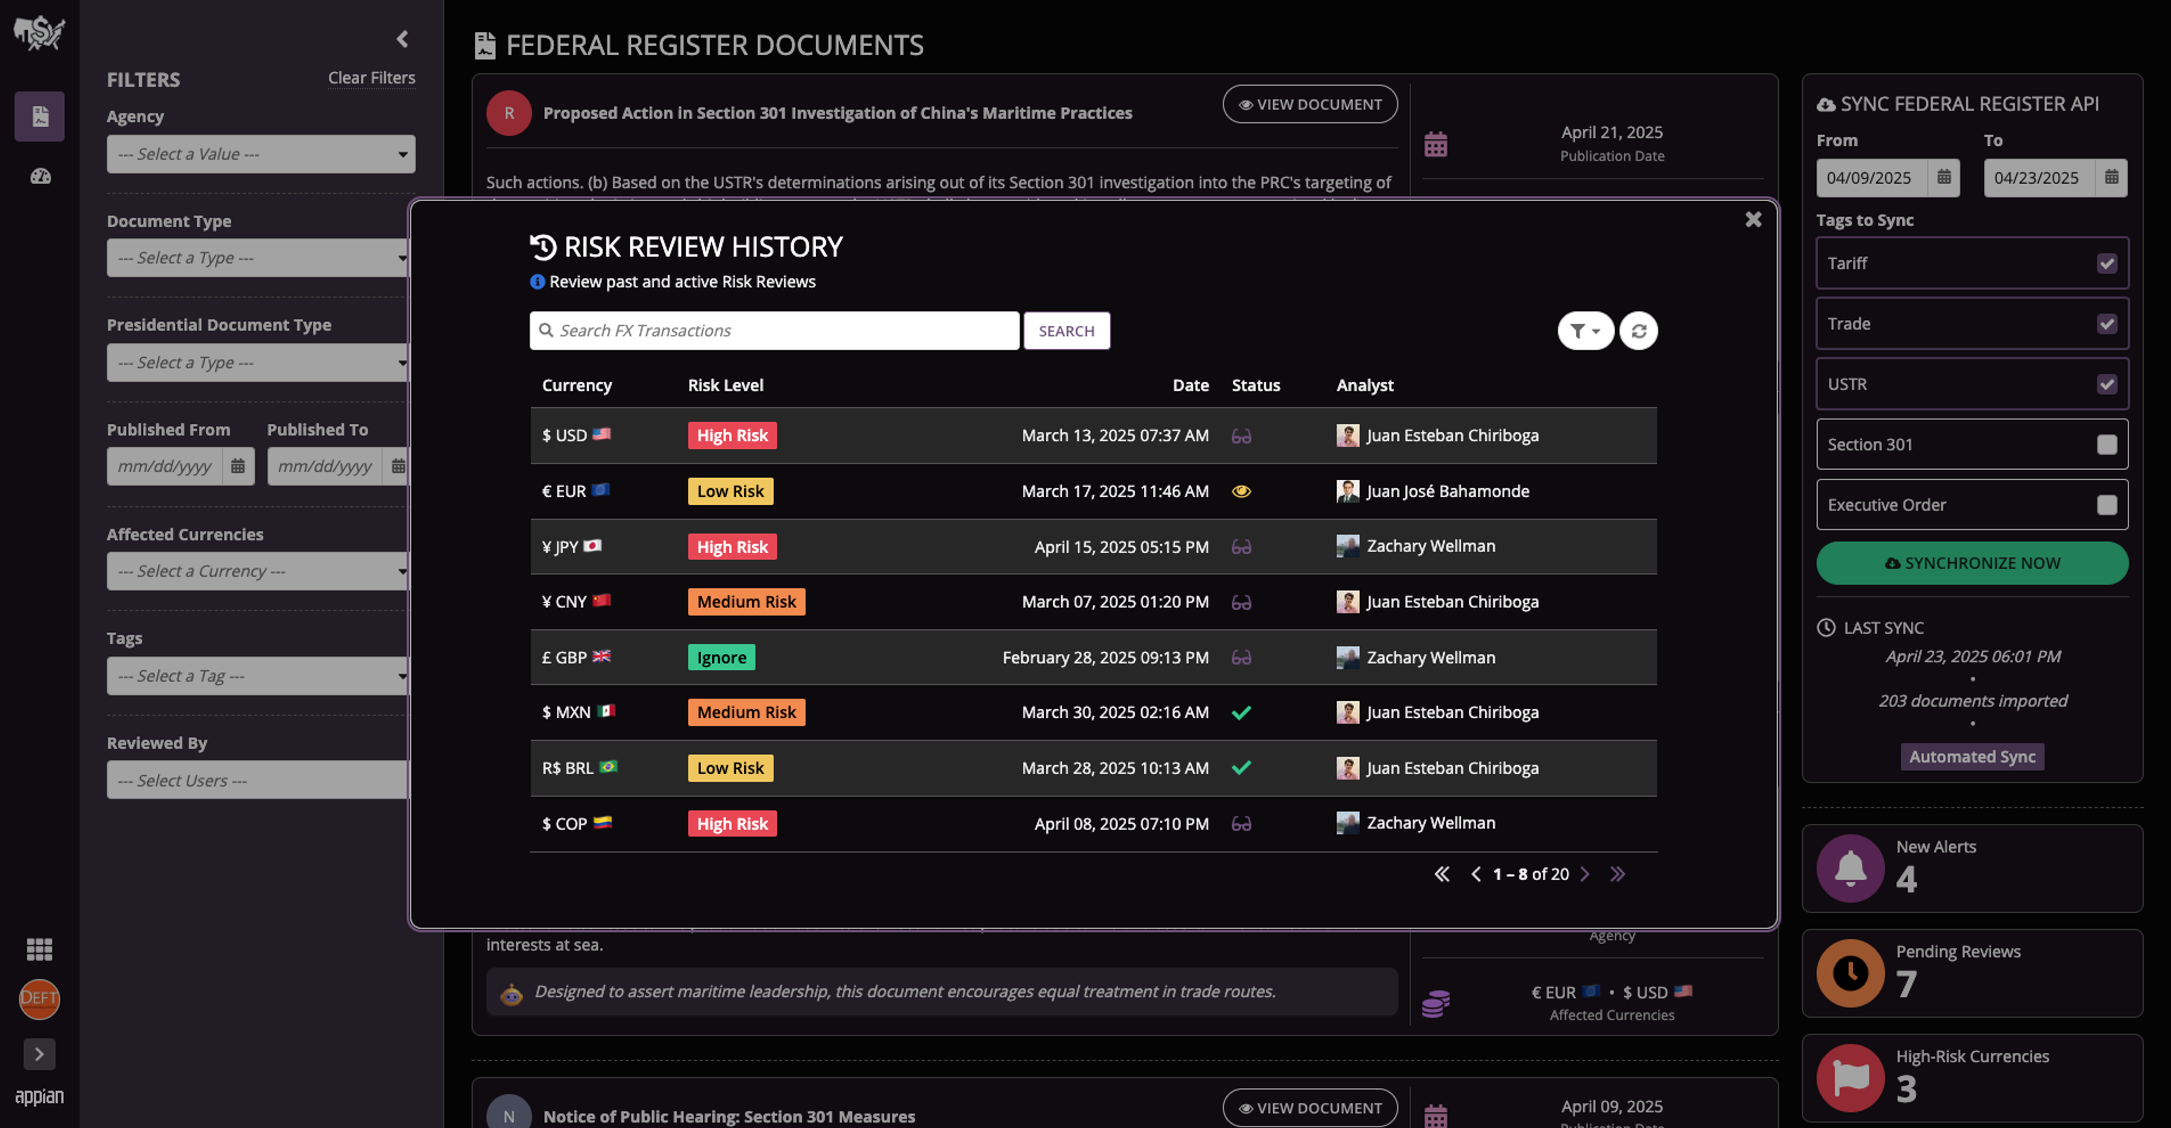The height and width of the screenshot is (1128, 2171).
Task: Sort by Currency column header
Action: click(577, 385)
